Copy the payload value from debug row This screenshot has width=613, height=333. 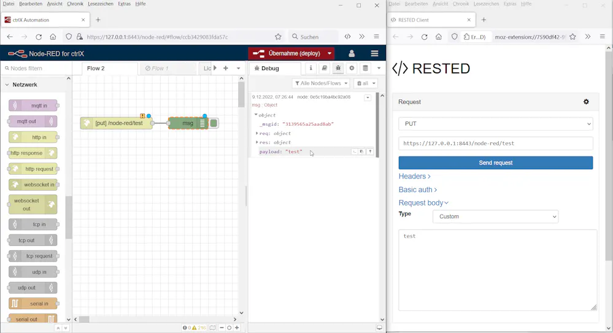pyautogui.click(x=361, y=151)
